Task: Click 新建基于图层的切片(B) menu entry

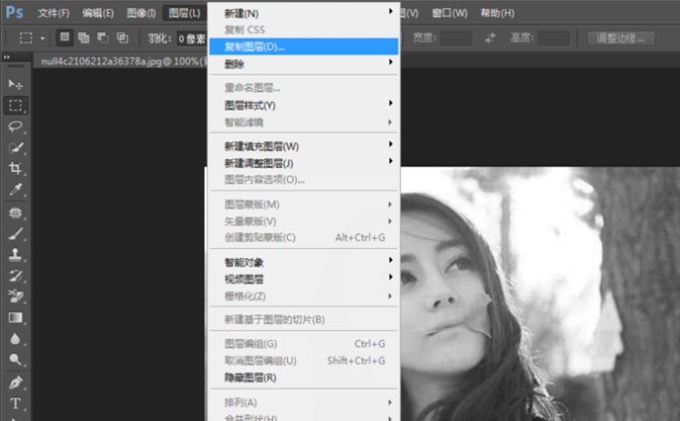Action: point(304,319)
